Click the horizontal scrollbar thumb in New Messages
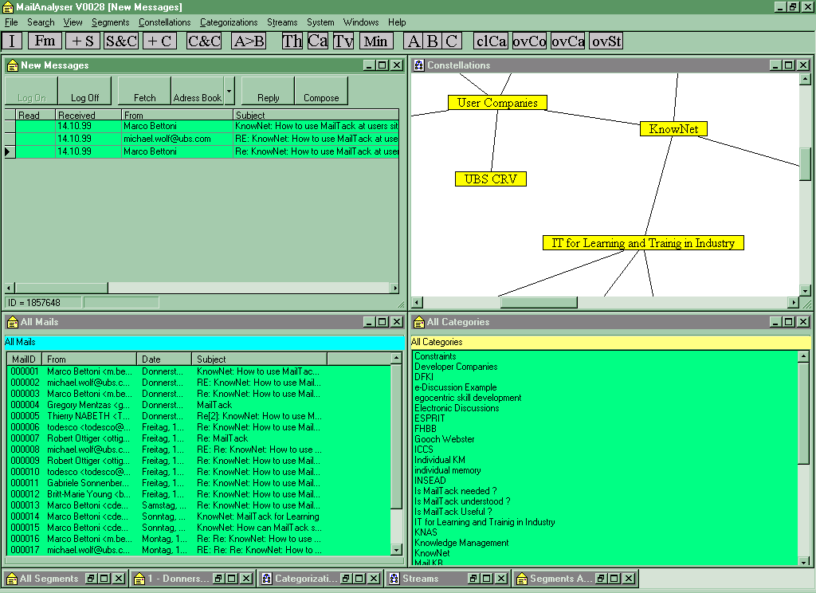Image resolution: width=816 pixels, height=593 pixels. point(61,288)
